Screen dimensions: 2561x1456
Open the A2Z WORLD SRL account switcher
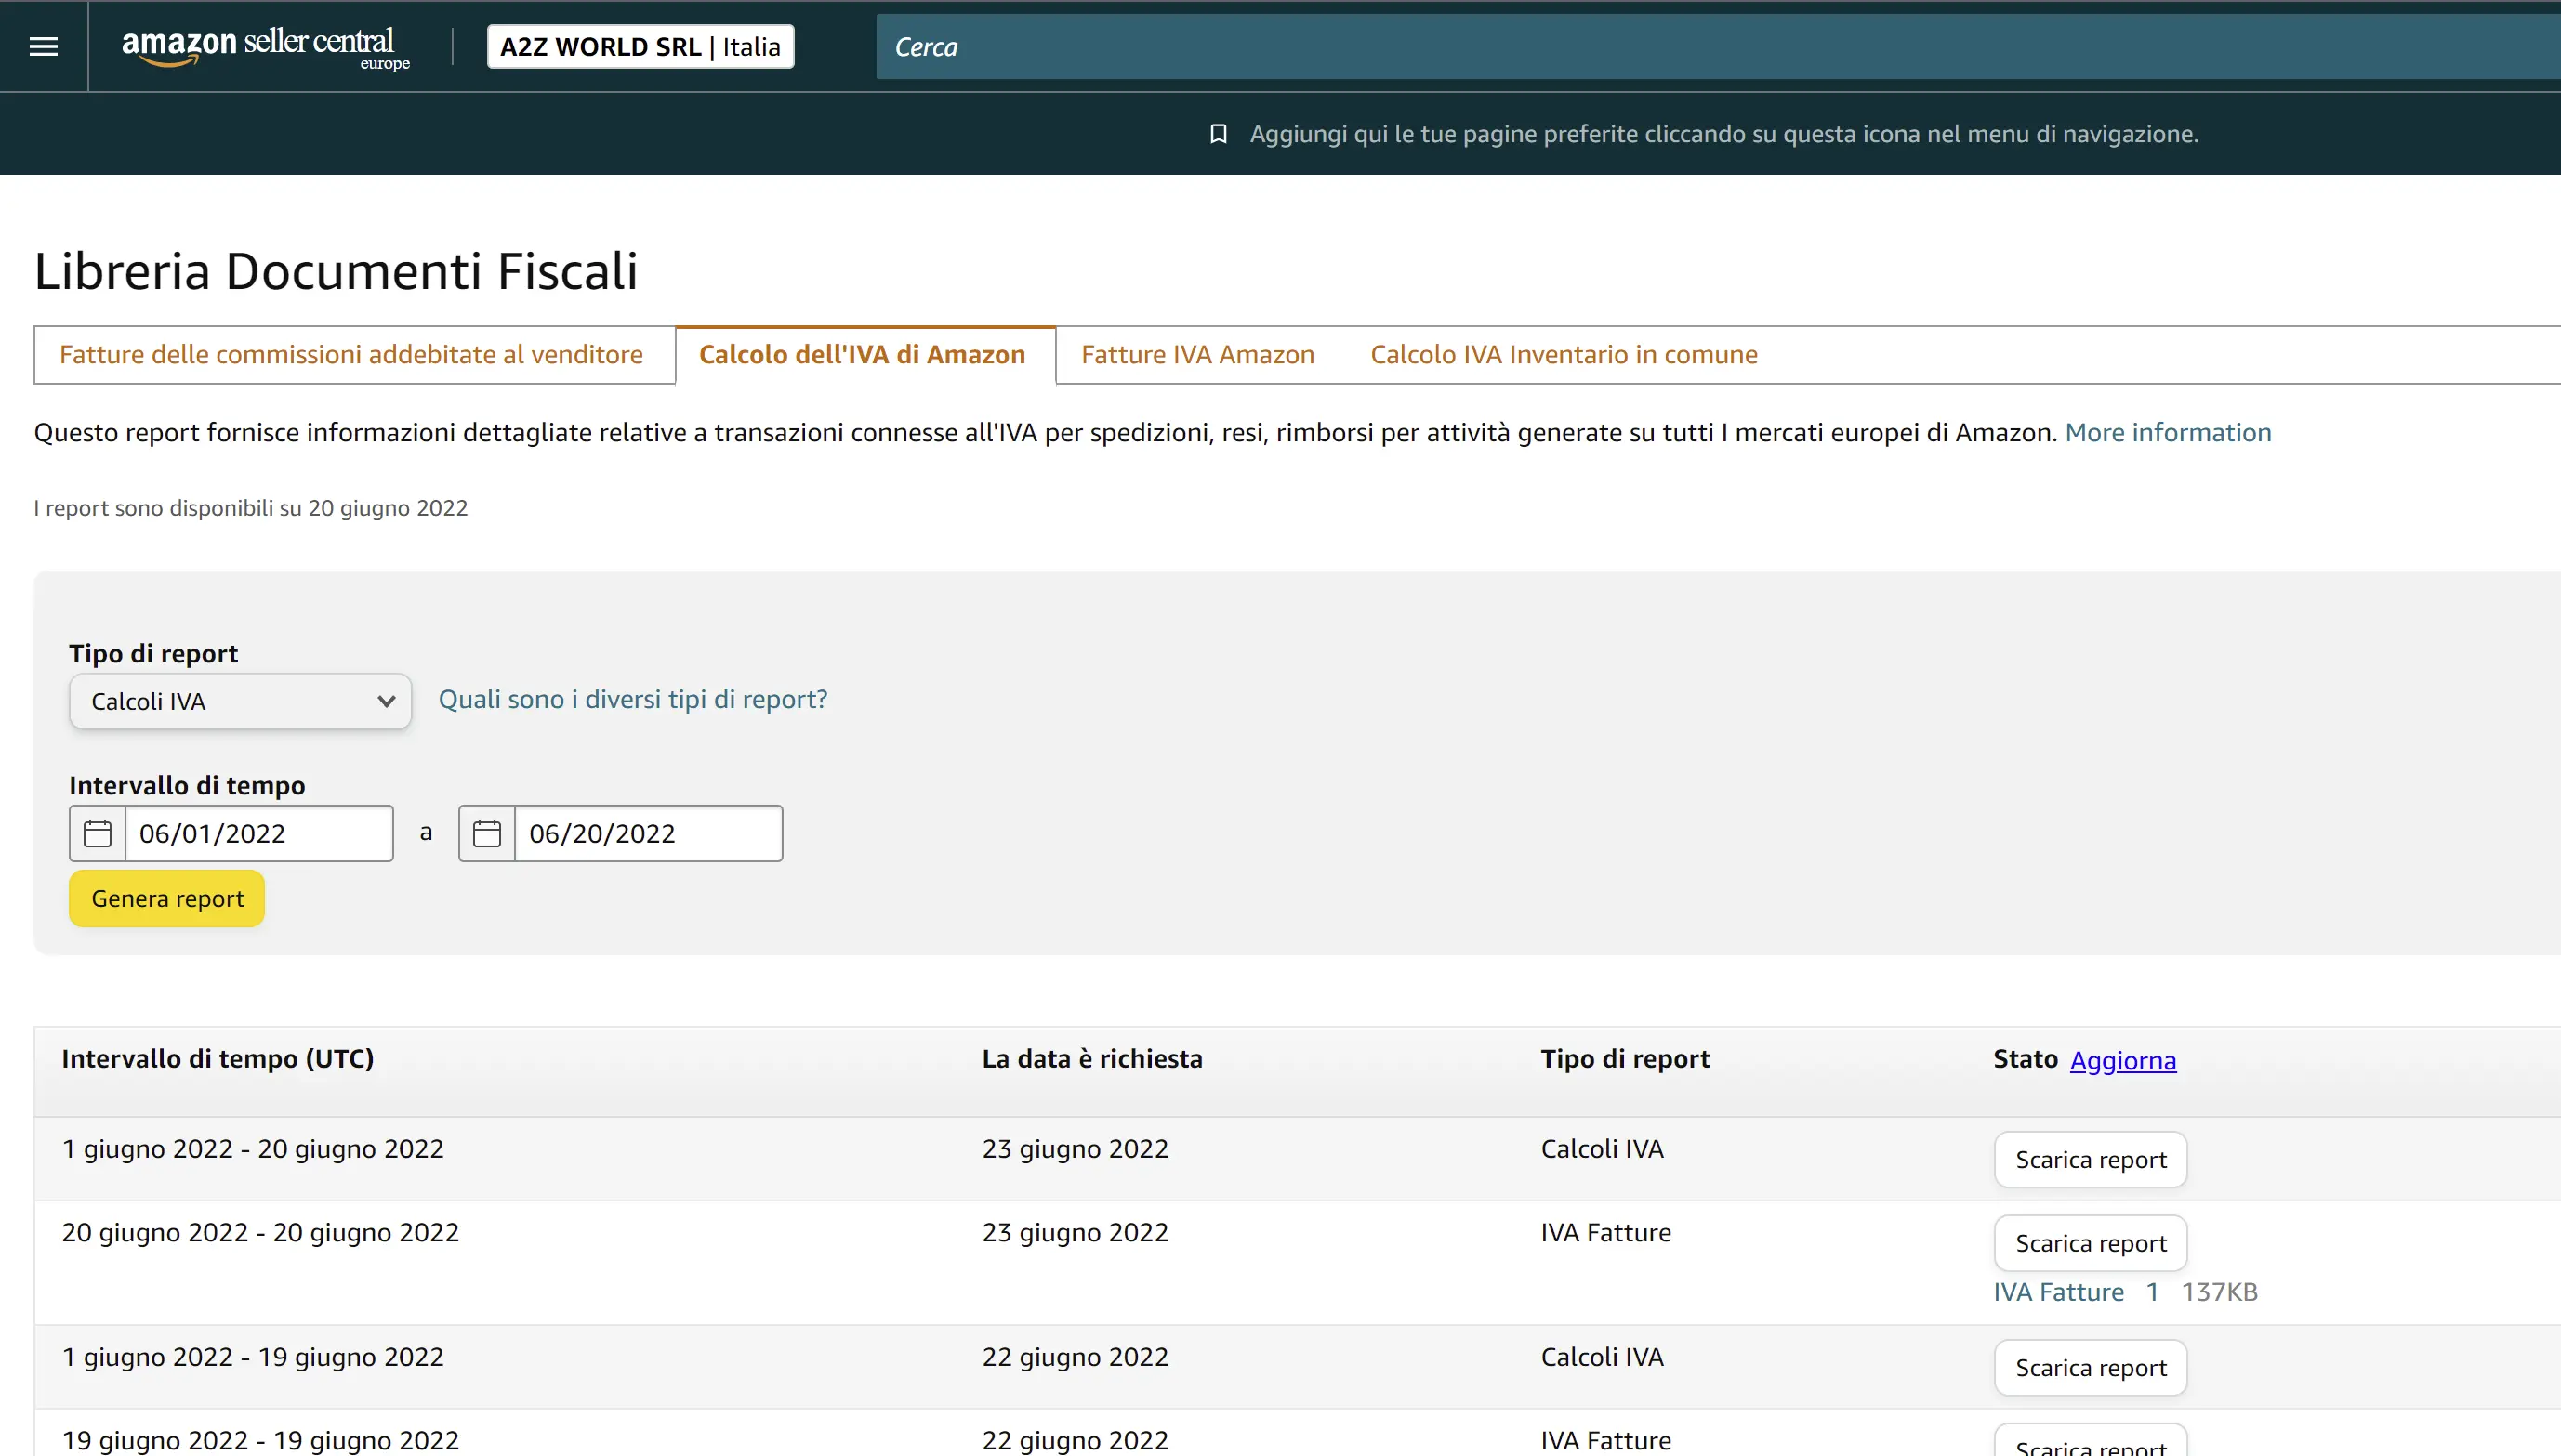click(640, 46)
